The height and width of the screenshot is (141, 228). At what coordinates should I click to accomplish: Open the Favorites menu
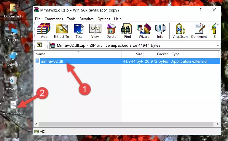click(x=86, y=19)
